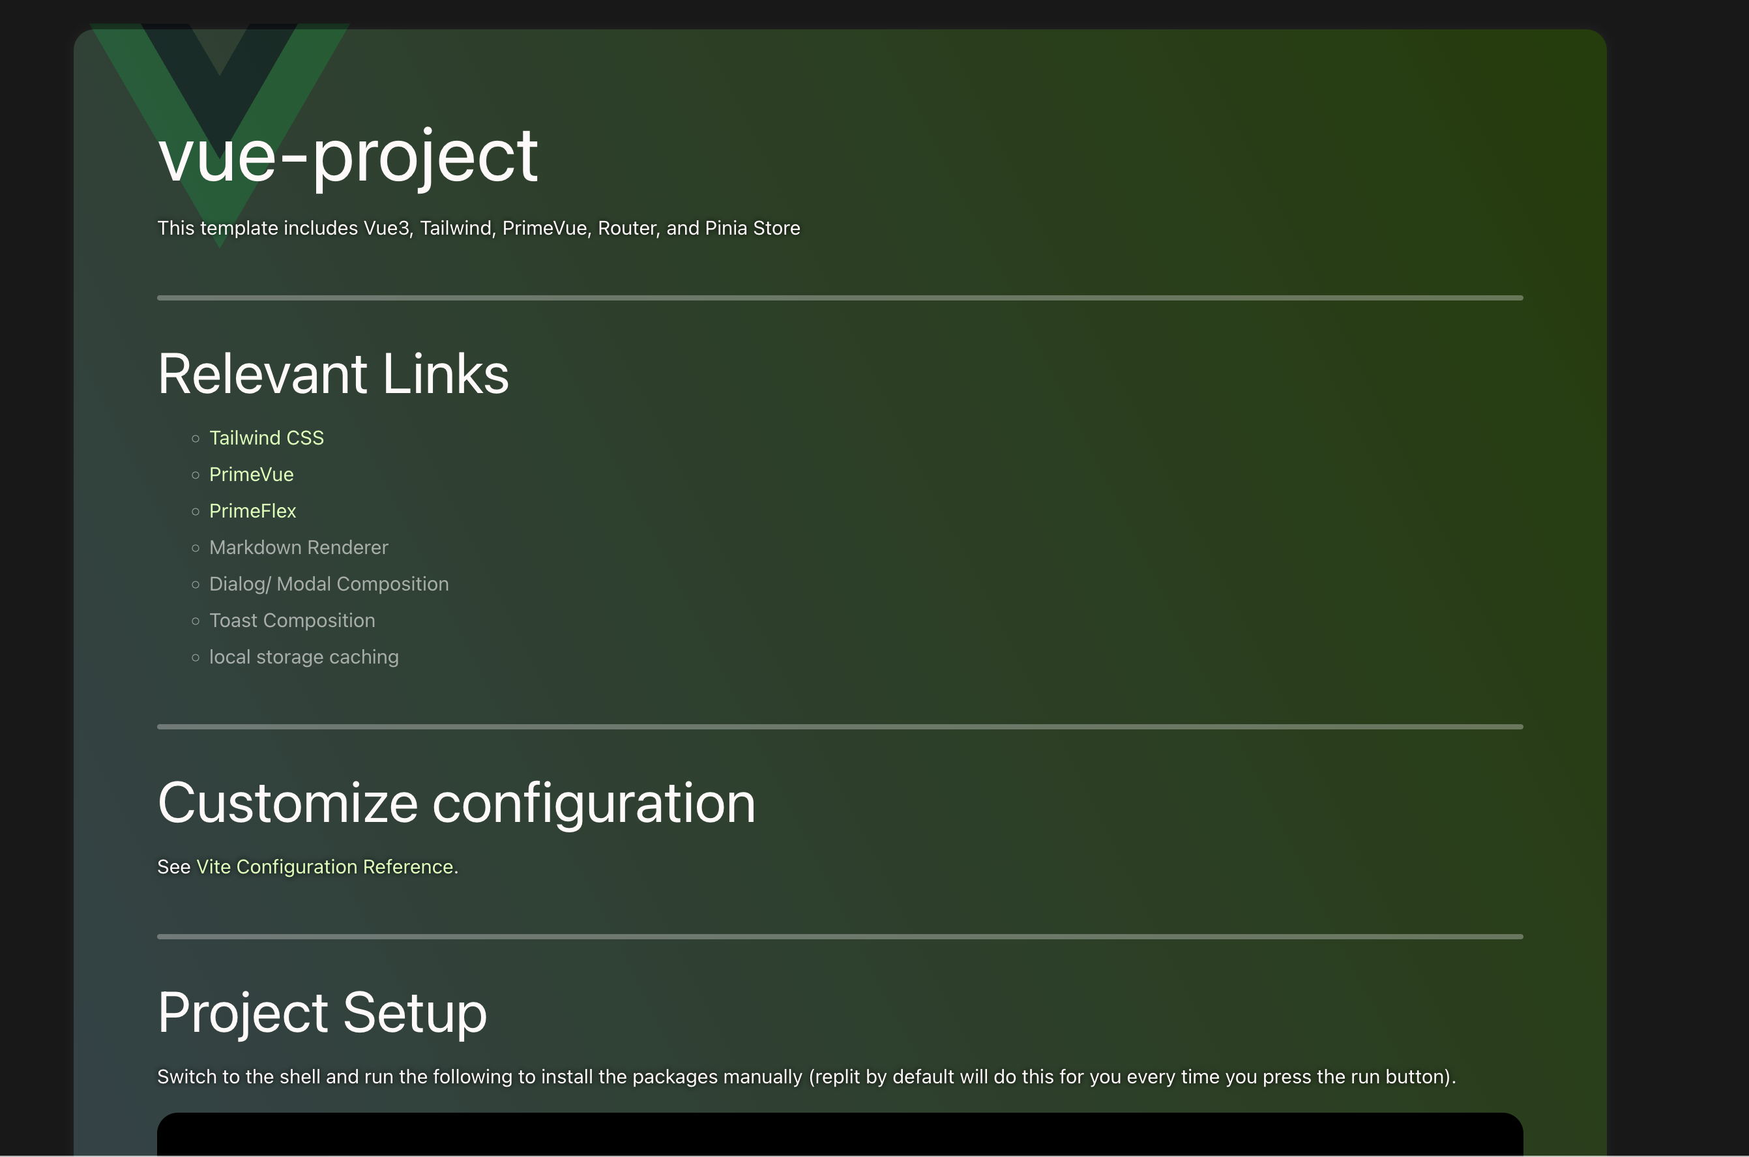
Task: Click the Dialog/ Modal Composition item
Action: pyautogui.click(x=329, y=585)
